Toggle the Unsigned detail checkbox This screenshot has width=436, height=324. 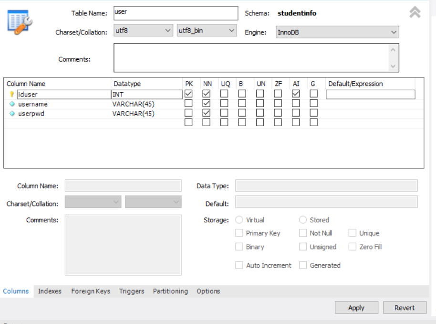coord(303,247)
